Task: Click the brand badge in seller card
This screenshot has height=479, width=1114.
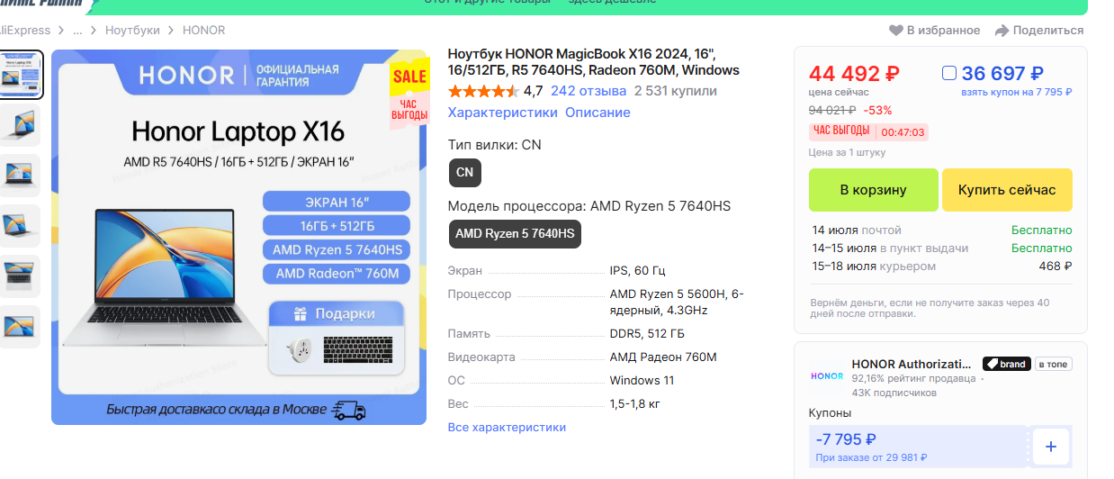Action: (x=1005, y=364)
